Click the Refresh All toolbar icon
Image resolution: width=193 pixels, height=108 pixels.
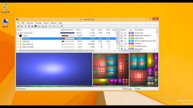tap(22, 26)
